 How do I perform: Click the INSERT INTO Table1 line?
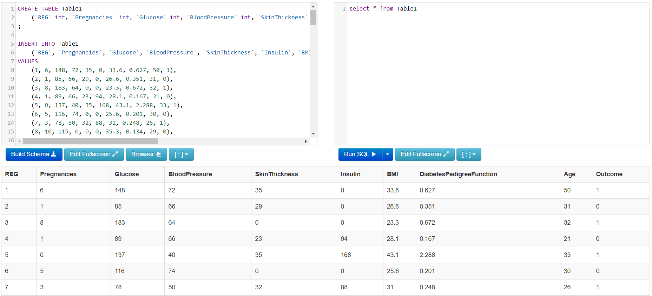48,44
